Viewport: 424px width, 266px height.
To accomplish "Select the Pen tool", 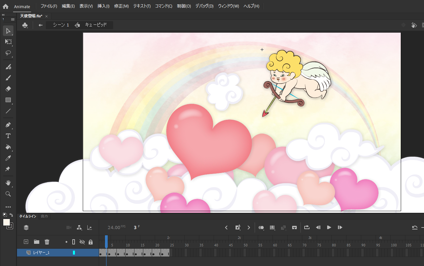I will [x=8, y=125].
